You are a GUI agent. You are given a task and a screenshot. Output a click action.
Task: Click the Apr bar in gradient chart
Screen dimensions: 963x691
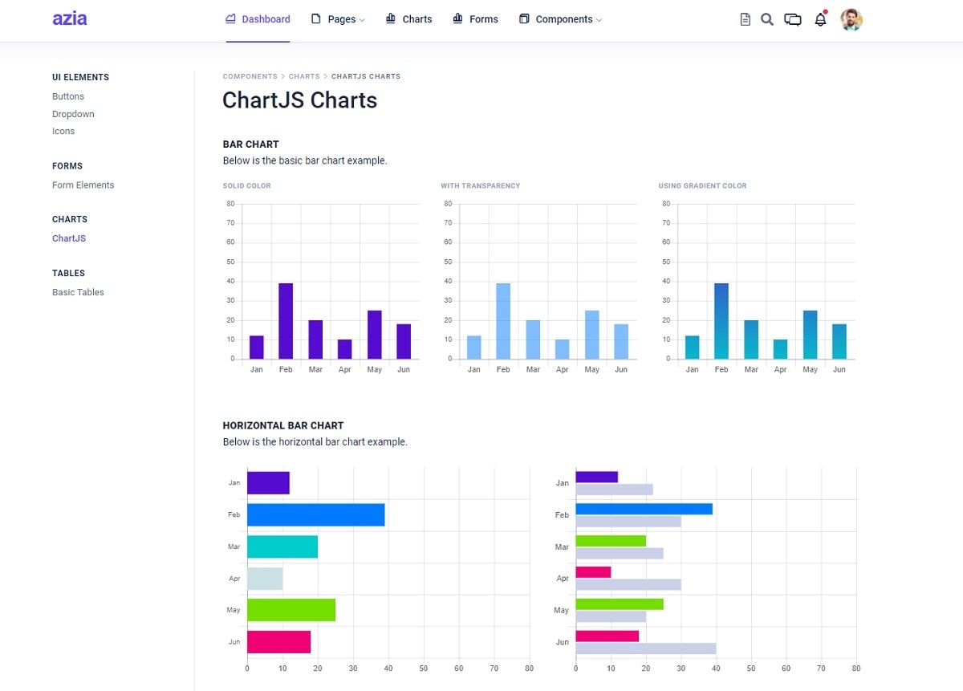click(780, 349)
